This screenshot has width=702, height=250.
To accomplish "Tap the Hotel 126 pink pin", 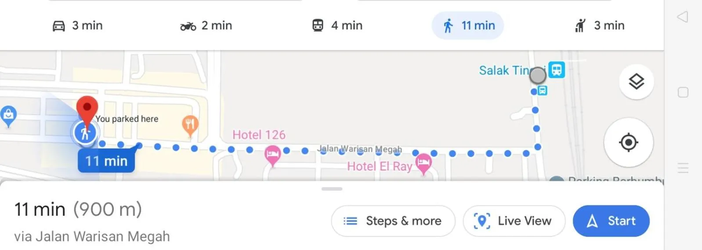I will click(272, 155).
